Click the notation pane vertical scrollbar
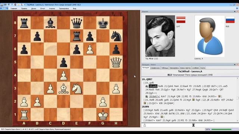 pyautogui.click(x=238, y=99)
